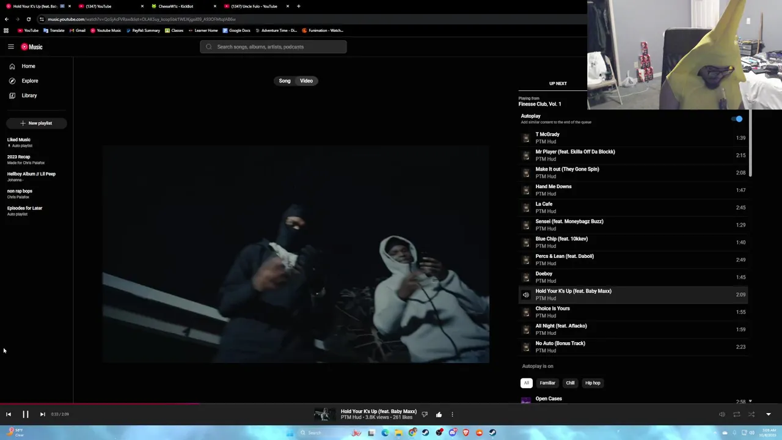Play Hand Me Downs from queue
The width and height of the screenshot is (782, 440).
[633, 190]
